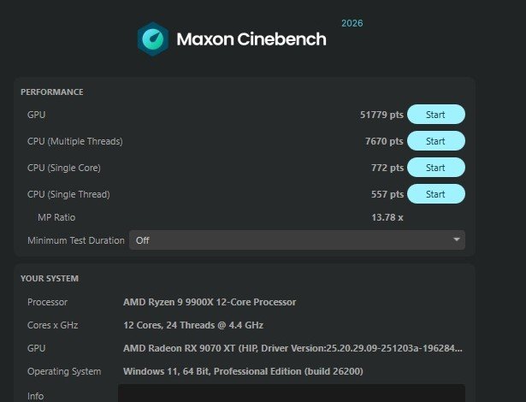The width and height of the screenshot is (526, 402).
Task: Click the YOUR SYSTEM section header
Action: pyautogui.click(x=50, y=279)
